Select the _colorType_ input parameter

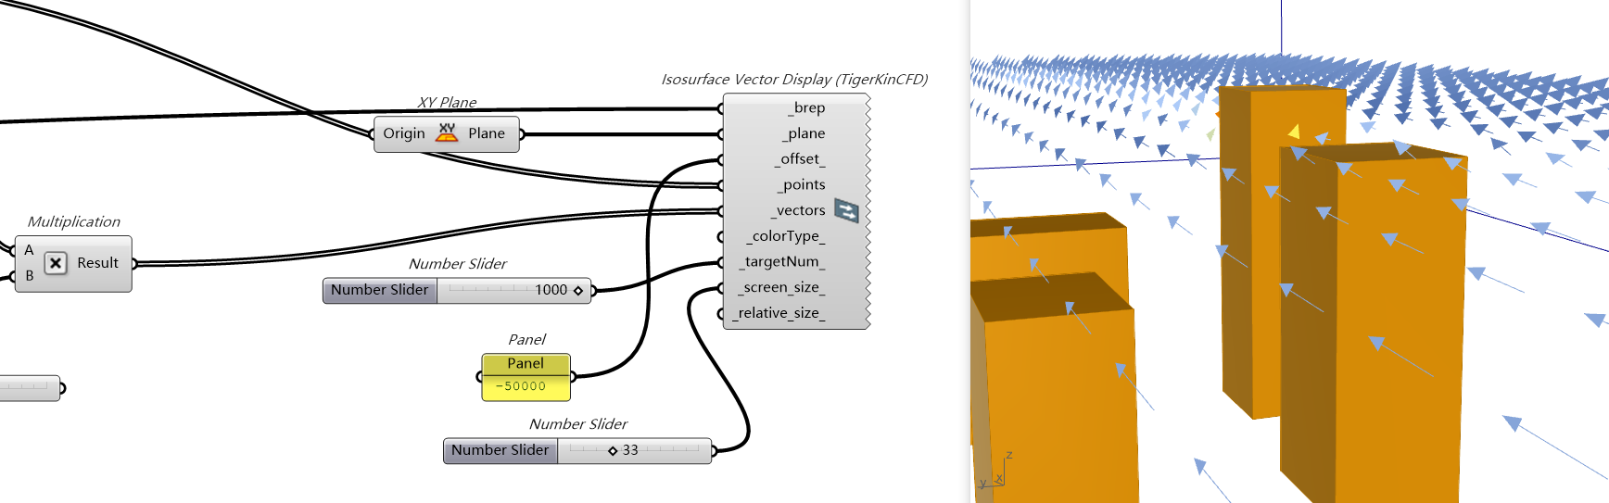[x=786, y=236]
